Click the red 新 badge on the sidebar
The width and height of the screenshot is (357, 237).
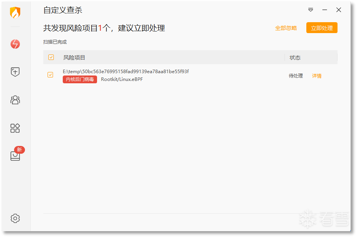click(19, 150)
